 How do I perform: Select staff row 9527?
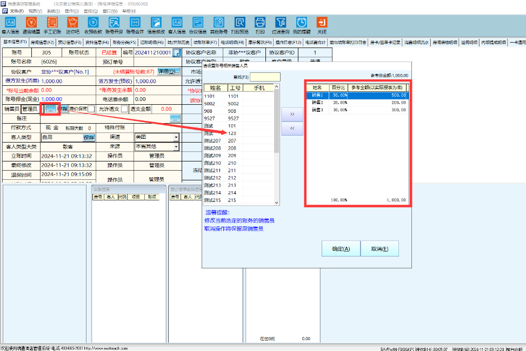click(x=239, y=118)
